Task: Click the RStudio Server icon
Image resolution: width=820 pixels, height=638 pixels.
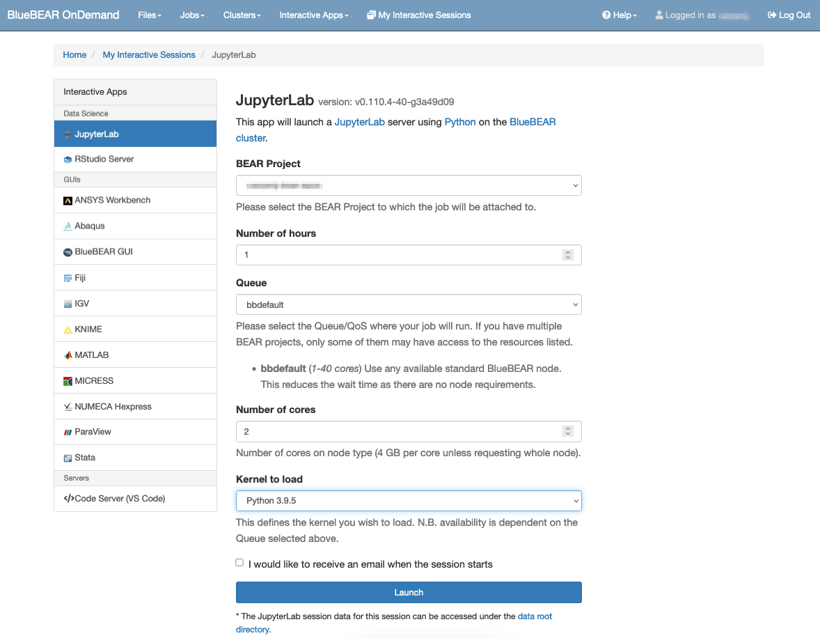Action: [x=68, y=159]
